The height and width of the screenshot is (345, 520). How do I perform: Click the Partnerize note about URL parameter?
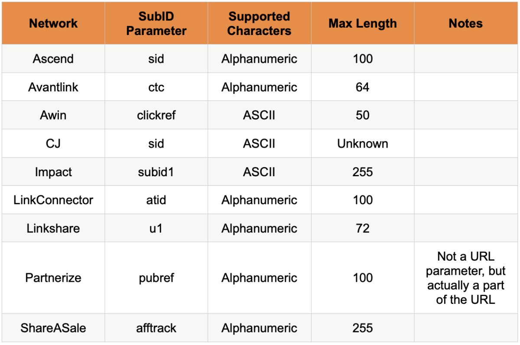[466, 277]
